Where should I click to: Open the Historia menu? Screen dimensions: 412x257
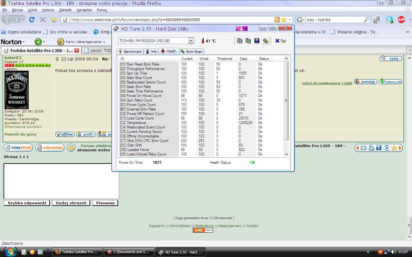48,10
